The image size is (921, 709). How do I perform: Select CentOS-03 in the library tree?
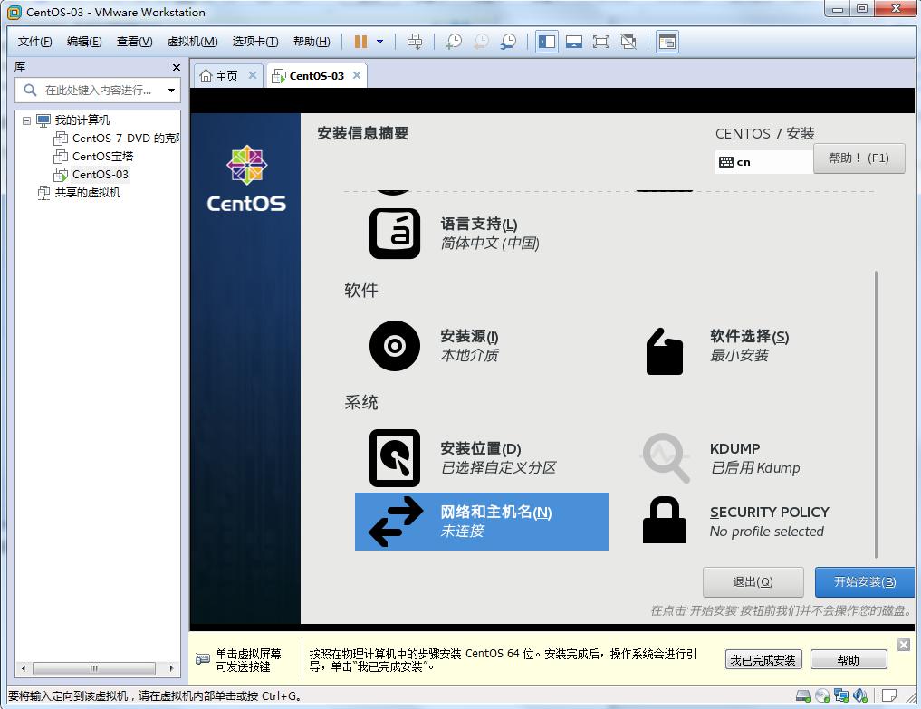(x=101, y=175)
